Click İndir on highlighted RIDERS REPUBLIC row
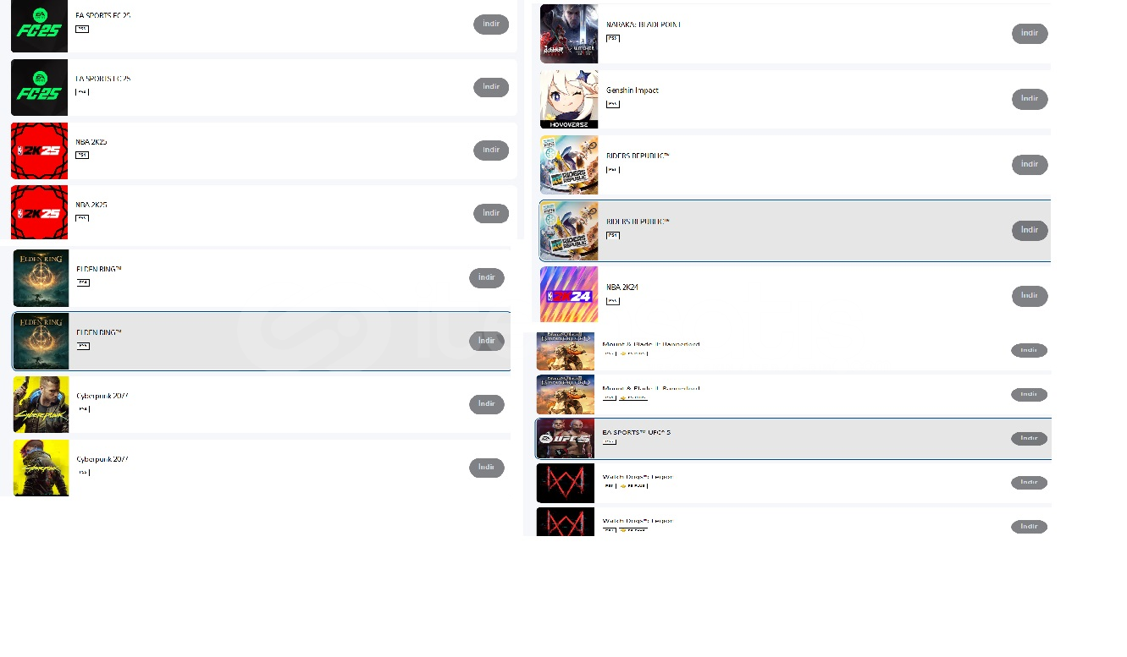 click(x=1030, y=230)
